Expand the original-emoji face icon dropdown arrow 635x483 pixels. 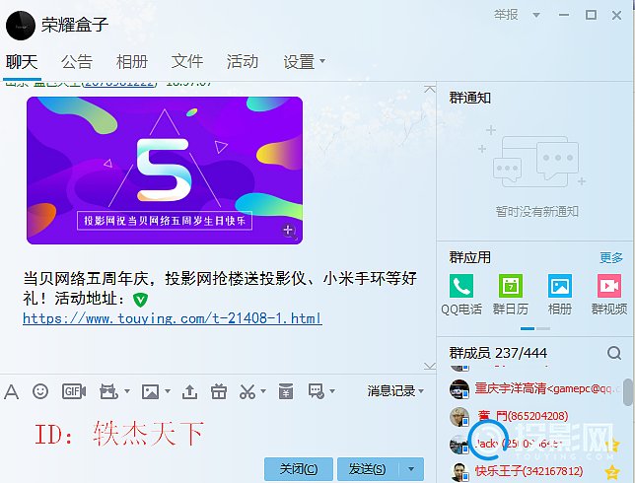click(127, 391)
